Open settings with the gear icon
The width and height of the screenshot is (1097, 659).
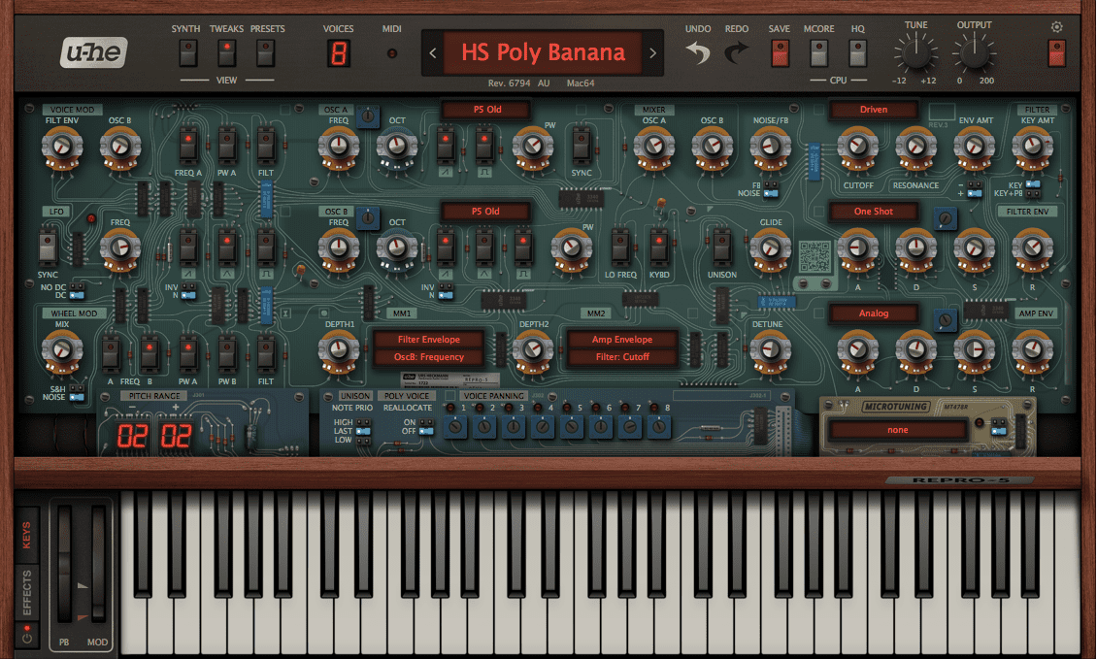click(1056, 26)
